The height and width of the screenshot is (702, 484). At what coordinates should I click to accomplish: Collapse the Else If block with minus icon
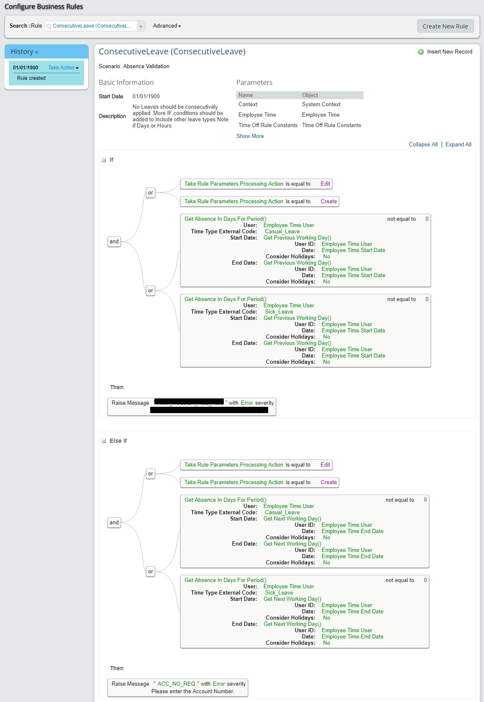tap(103, 441)
